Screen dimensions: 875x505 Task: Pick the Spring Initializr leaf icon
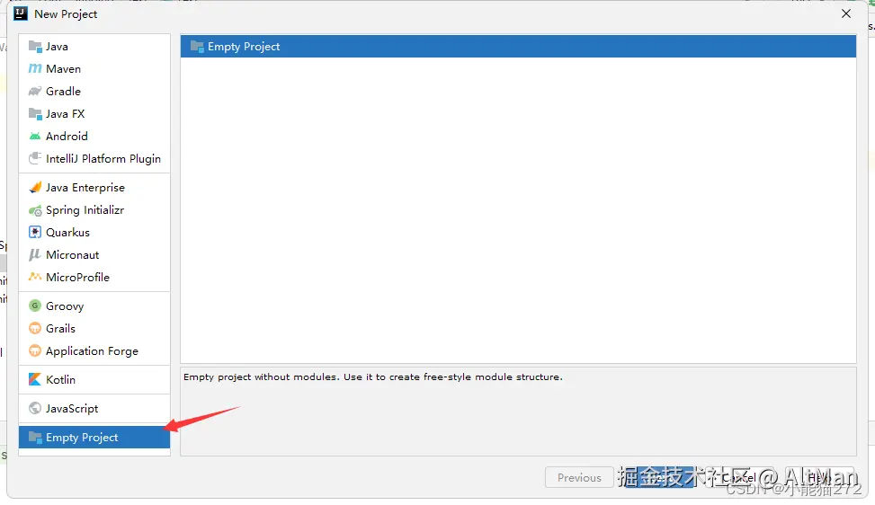point(35,210)
